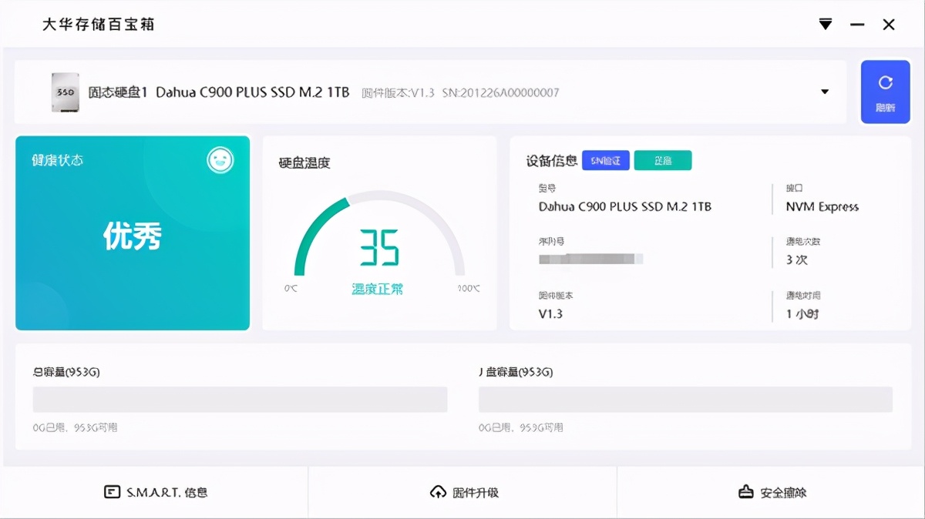
Task: Click the blurred serial number field
Action: click(x=590, y=258)
